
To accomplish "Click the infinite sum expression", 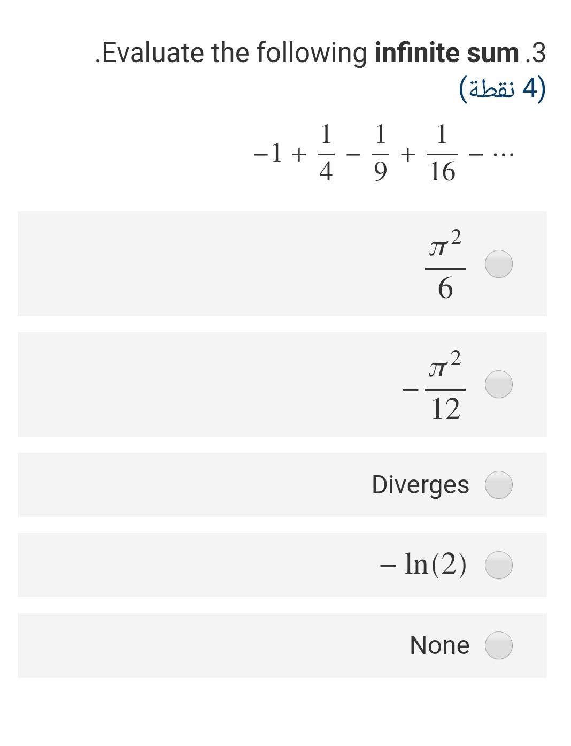I will [x=382, y=153].
